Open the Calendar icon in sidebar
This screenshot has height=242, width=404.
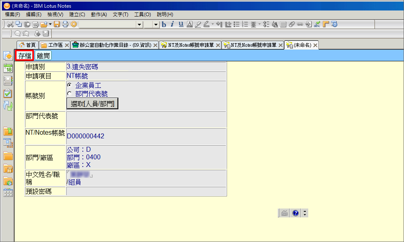8,68
